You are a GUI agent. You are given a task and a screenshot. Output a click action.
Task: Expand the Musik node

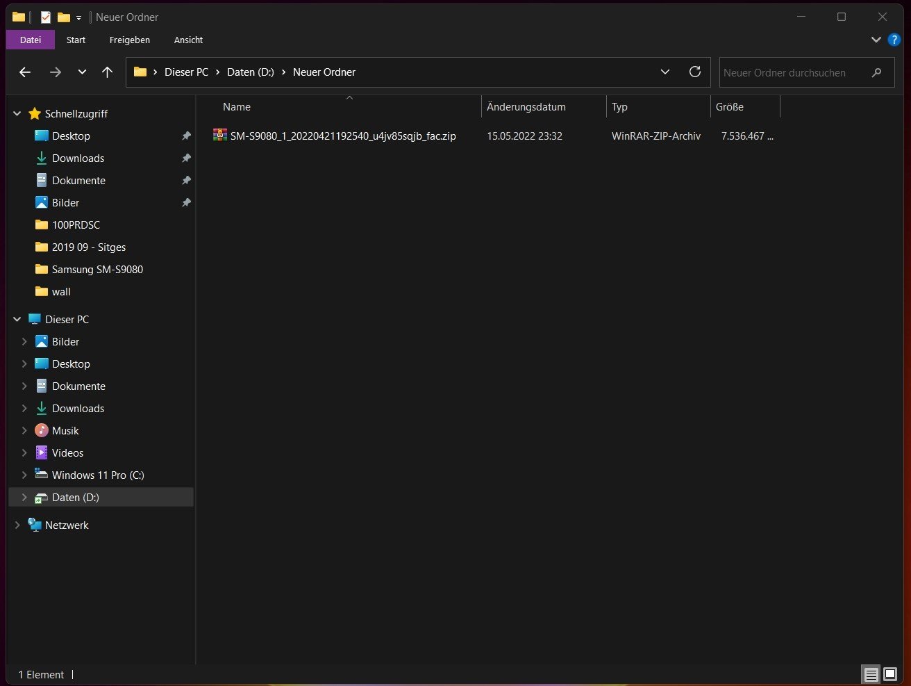click(24, 431)
